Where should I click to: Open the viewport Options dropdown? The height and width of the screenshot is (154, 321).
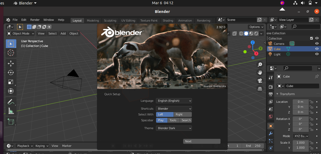(x=256, y=27)
